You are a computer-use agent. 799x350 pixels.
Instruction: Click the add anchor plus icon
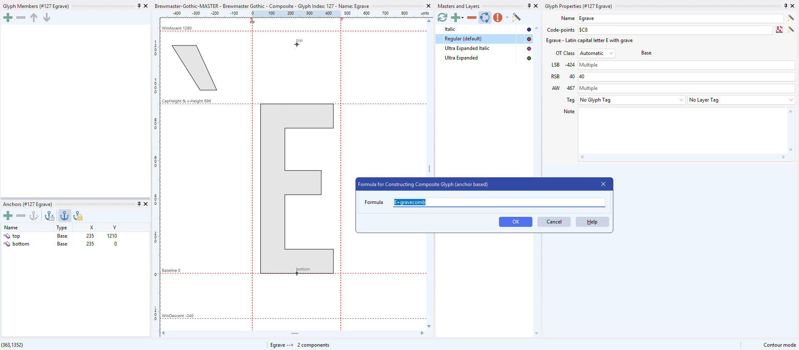(8, 216)
